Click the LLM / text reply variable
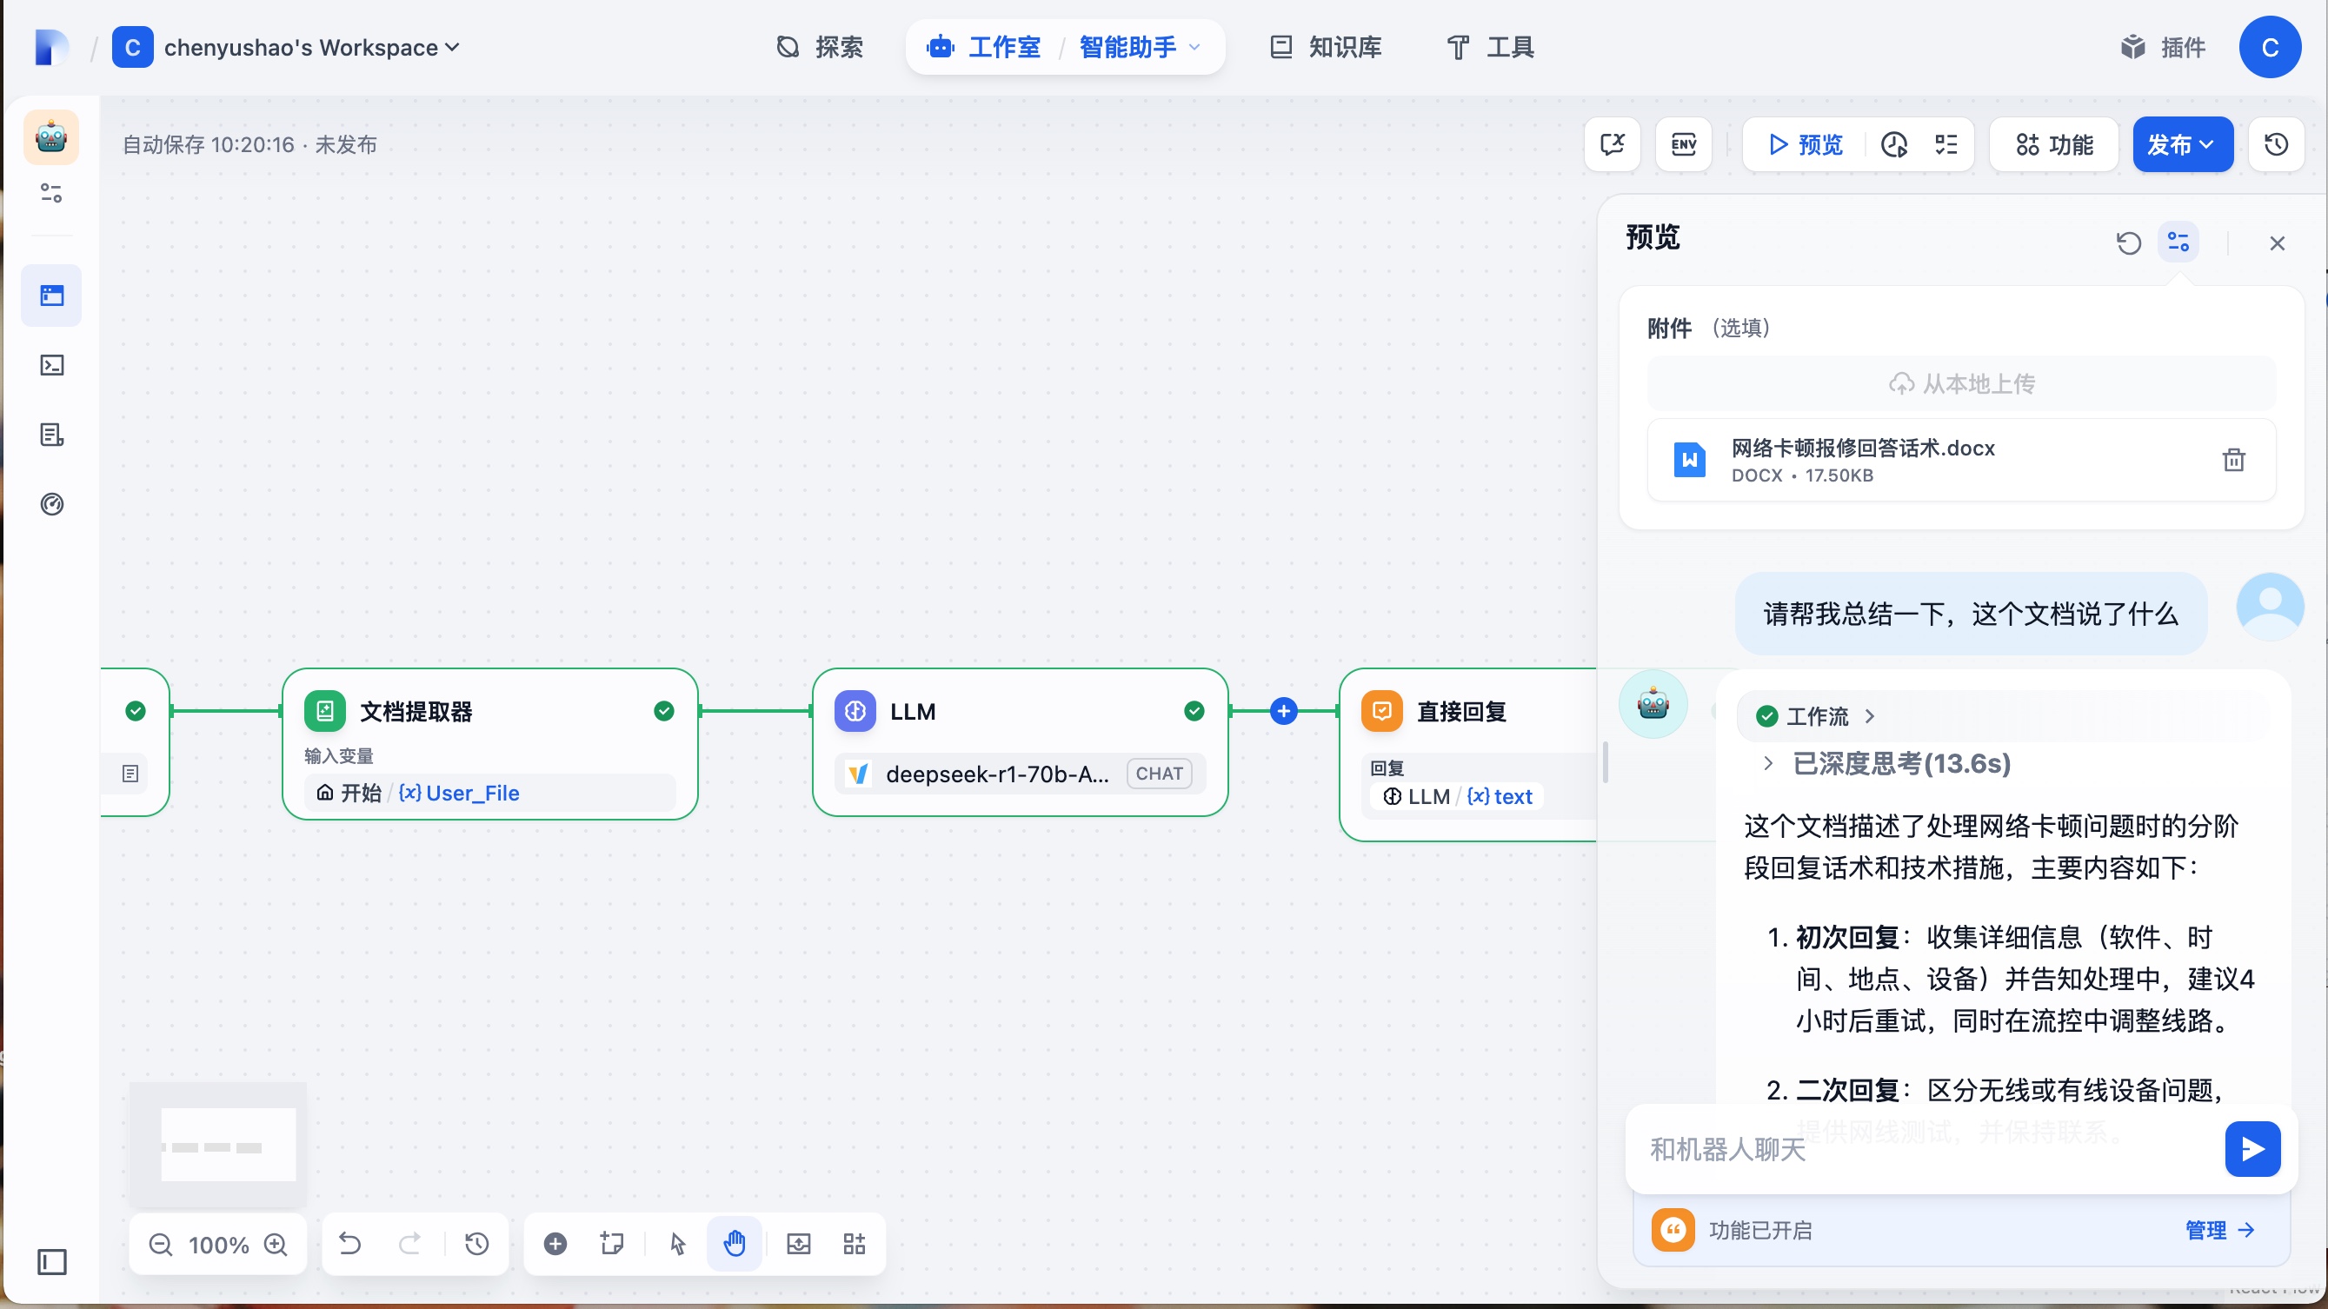The width and height of the screenshot is (2328, 1309). 1457,797
